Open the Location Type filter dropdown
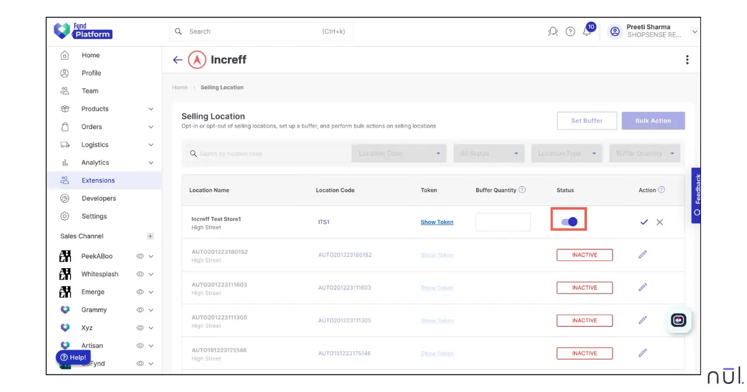Image resolution: width=747 pixels, height=392 pixels. (x=567, y=154)
